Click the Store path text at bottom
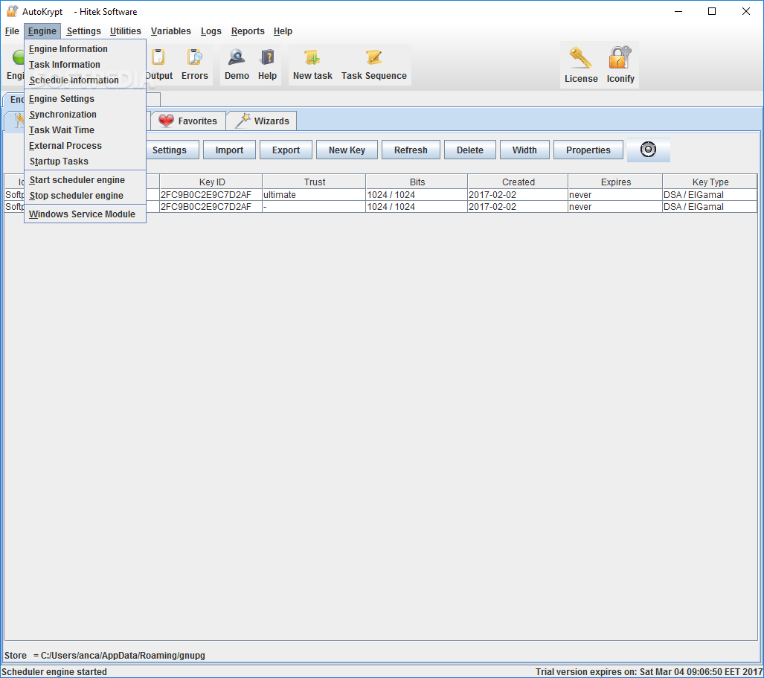This screenshot has height=678, width=764. click(104, 655)
